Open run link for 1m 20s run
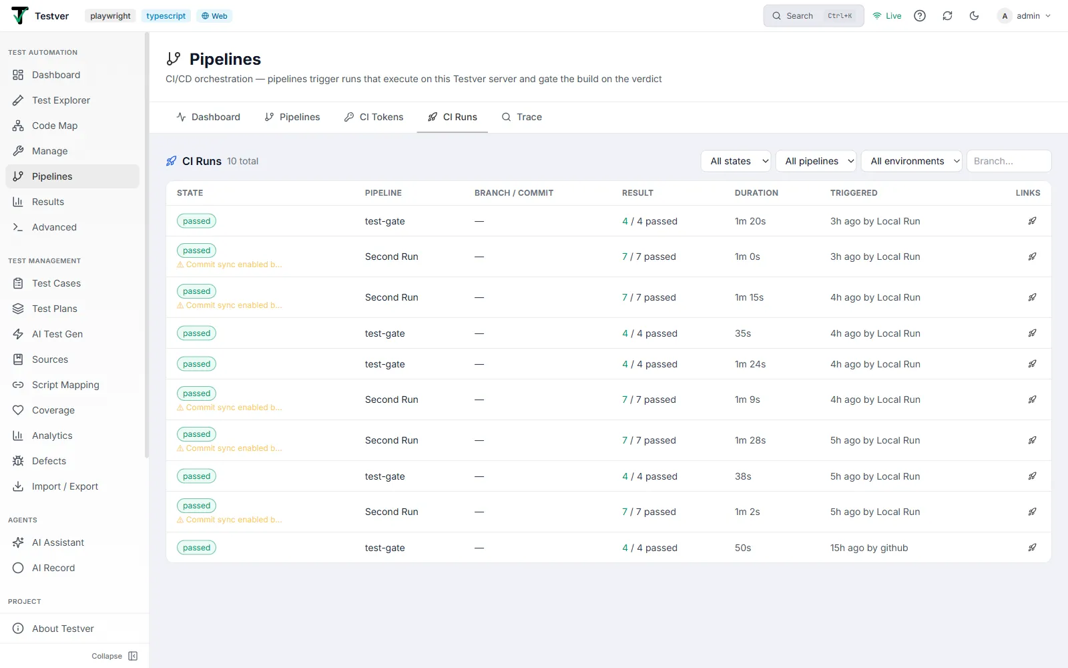Image resolution: width=1068 pixels, height=668 pixels. [x=1032, y=221]
